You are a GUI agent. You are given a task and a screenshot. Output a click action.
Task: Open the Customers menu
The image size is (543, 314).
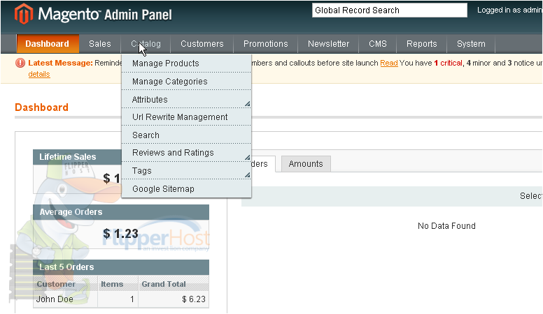202,44
